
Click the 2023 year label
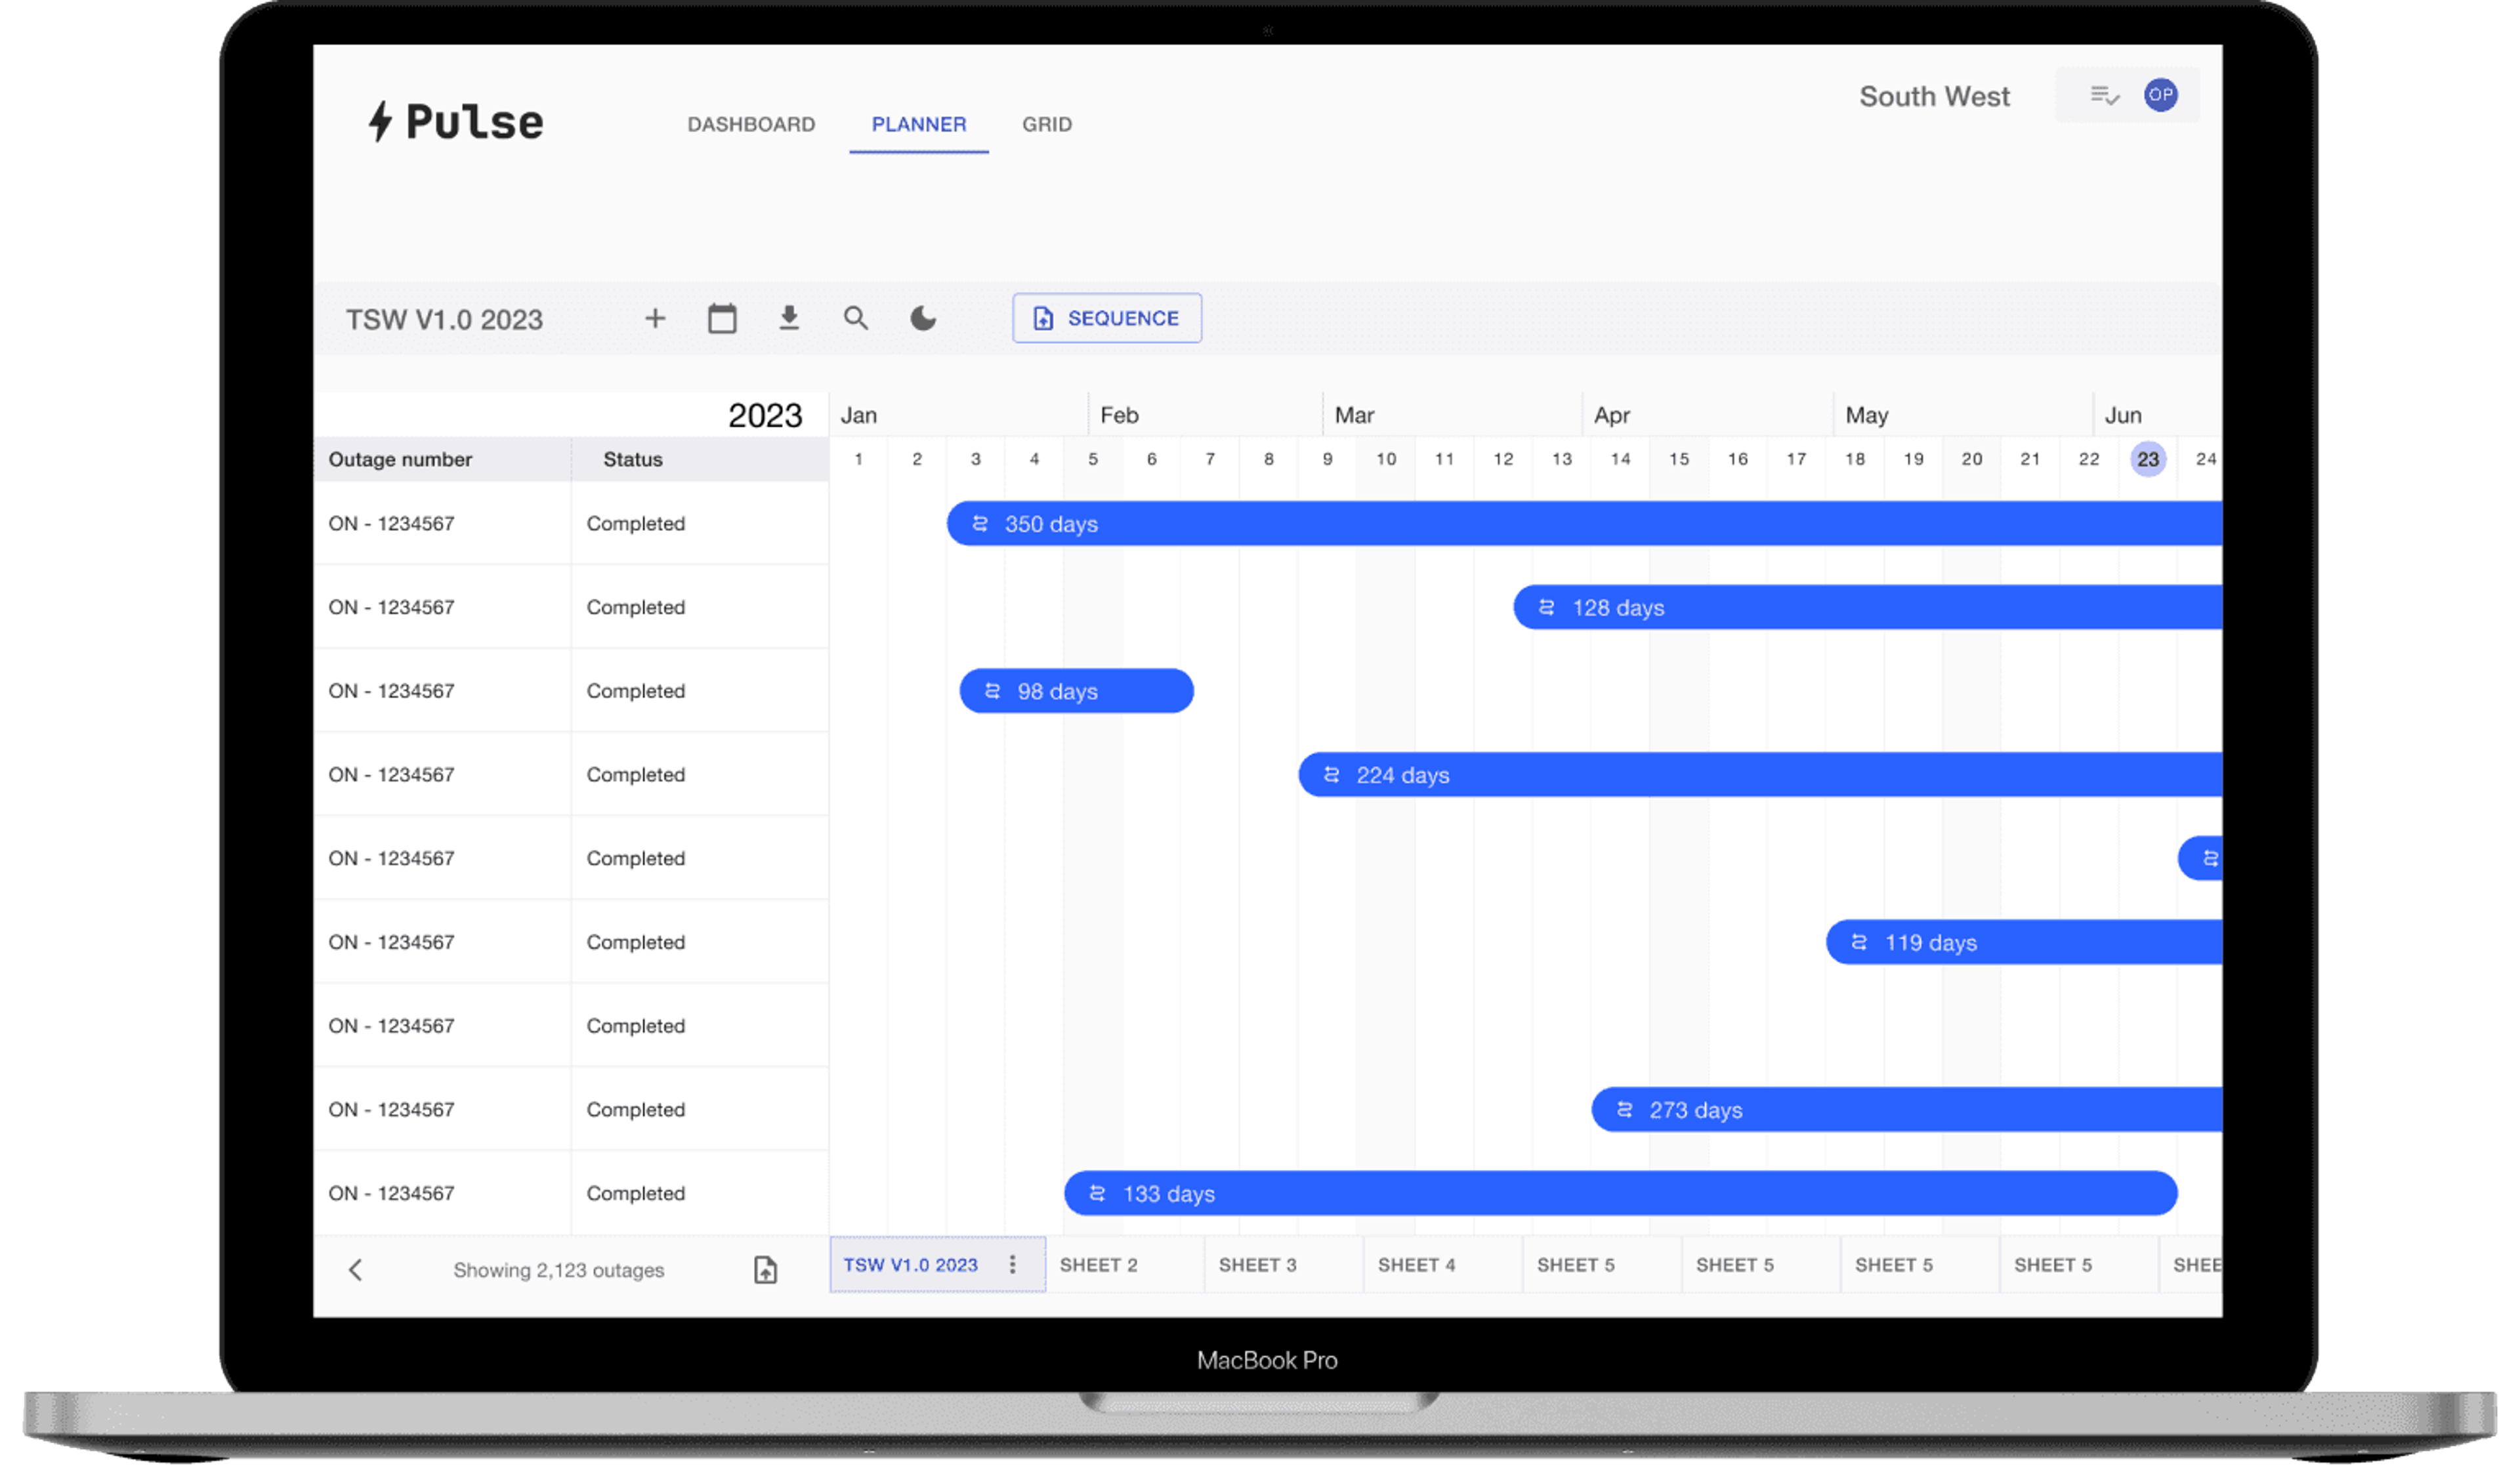[x=765, y=415]
